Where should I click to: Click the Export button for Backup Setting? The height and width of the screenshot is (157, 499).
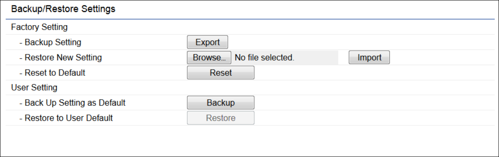[x=208, y=42]
